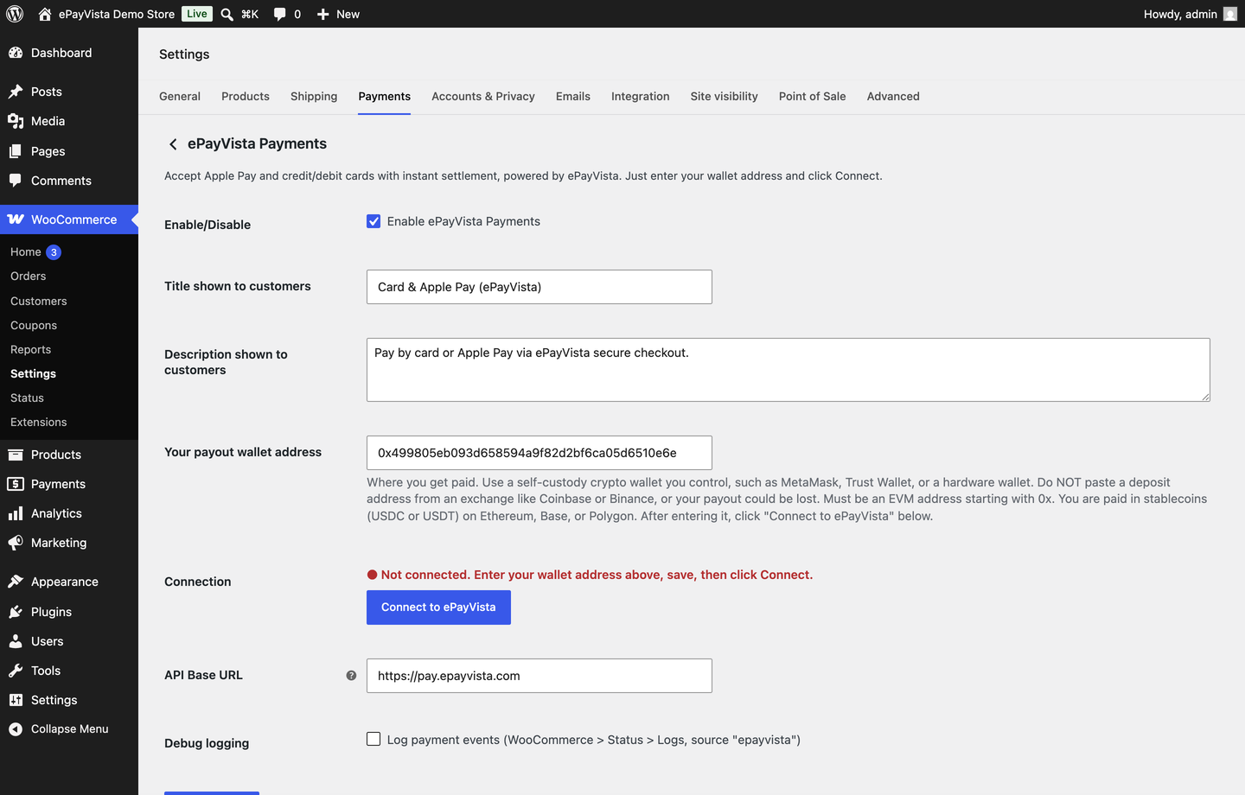Click the Products box icon in sidebar

[16, 455]
